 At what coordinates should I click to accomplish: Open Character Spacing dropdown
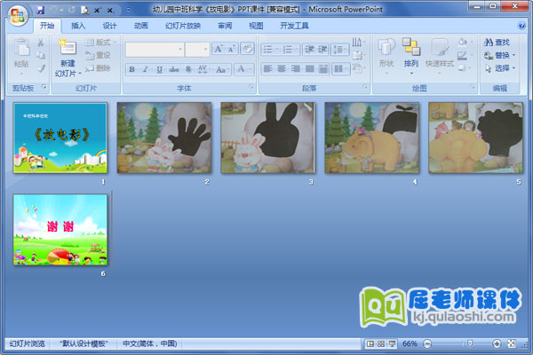[x=204, y=69]
